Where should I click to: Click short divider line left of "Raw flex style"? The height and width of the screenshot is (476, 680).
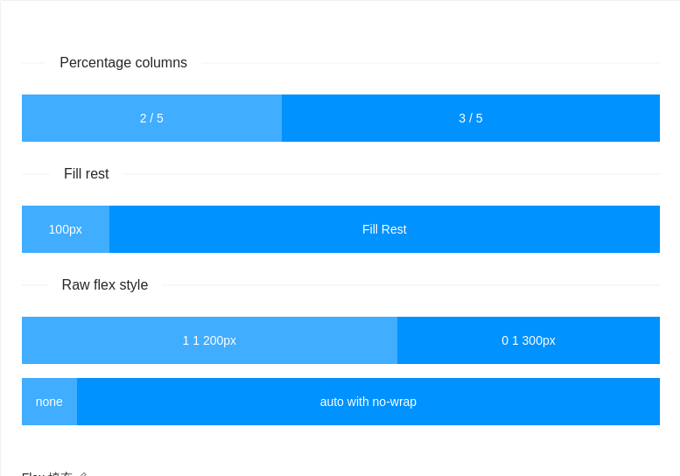click(34, 285)
